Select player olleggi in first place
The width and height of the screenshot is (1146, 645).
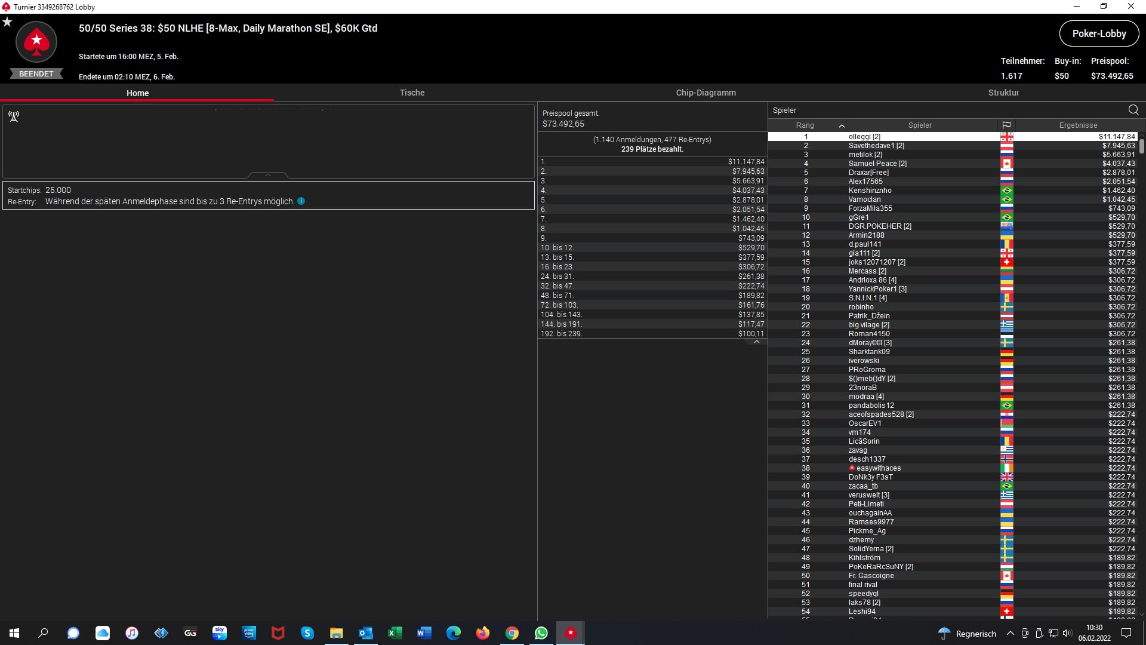tap(864, 137)
